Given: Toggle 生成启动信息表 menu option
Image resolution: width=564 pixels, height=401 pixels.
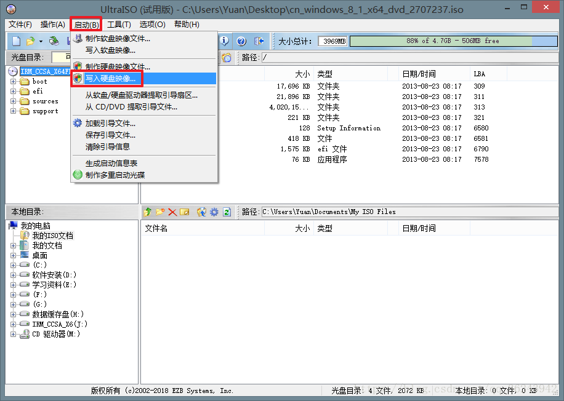Looking at the screenshot, I should click(144, 163).
